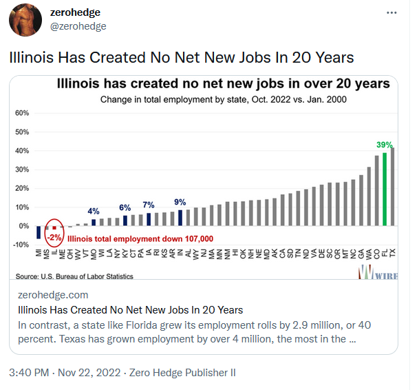Click the @zerohedge handle
The image size is (419, 390).
click(78, 26)
